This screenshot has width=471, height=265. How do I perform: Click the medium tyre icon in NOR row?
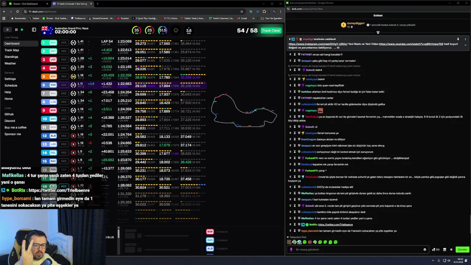(73, 77)
